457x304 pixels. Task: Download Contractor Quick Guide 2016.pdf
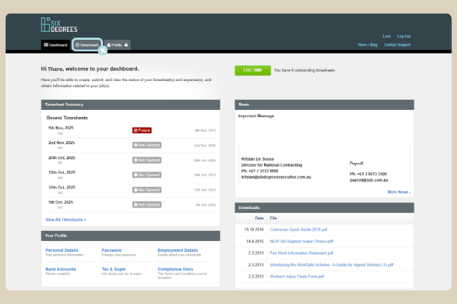coord(298,229)
